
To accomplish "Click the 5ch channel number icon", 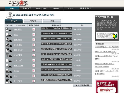I will coord(9,45).
